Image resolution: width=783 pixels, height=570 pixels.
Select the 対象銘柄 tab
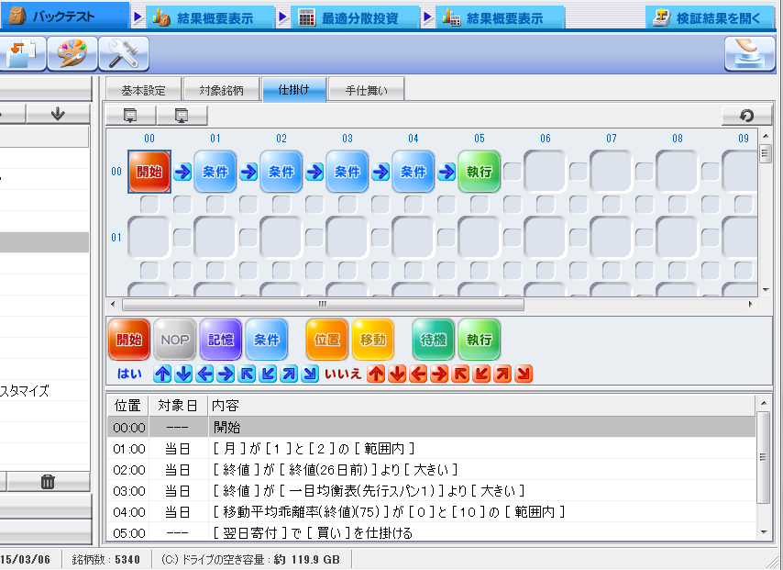(x=221, y=90)
